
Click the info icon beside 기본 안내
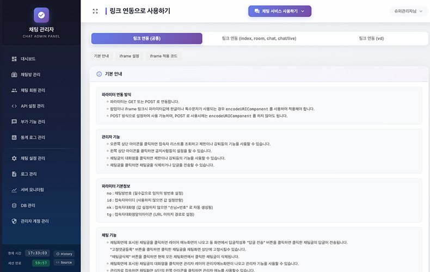[x=99, y=74]
